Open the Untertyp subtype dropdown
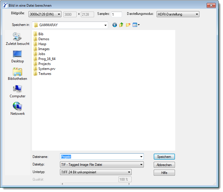The image size is (223, 192). click(95, 172)
